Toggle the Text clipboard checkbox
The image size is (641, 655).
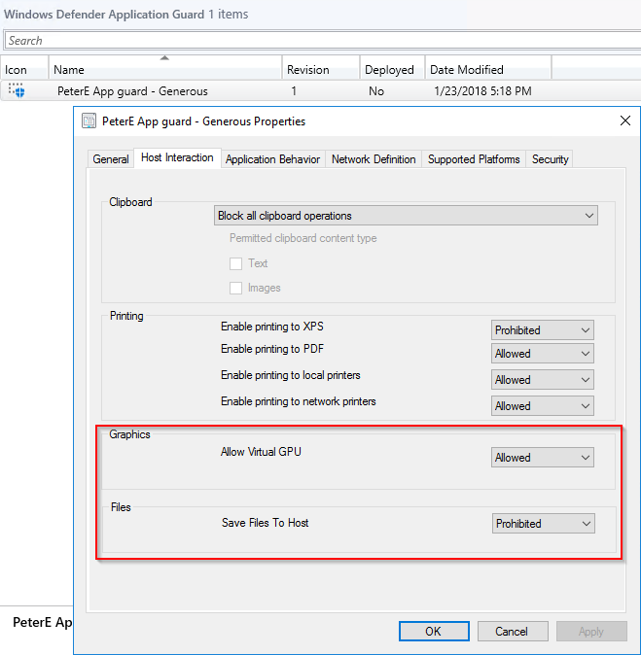[235, 263]
